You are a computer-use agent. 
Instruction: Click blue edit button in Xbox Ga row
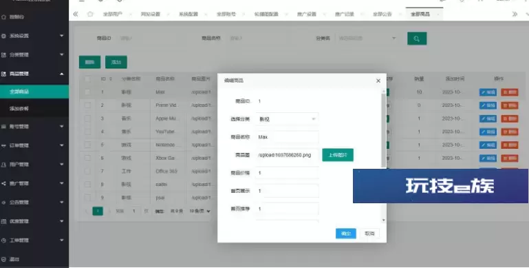pyautogui.click(x=488, y=158)
